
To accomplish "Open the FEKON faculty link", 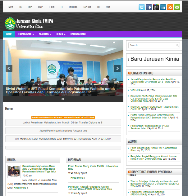I will pyautogui.click(x=52, y=7).
